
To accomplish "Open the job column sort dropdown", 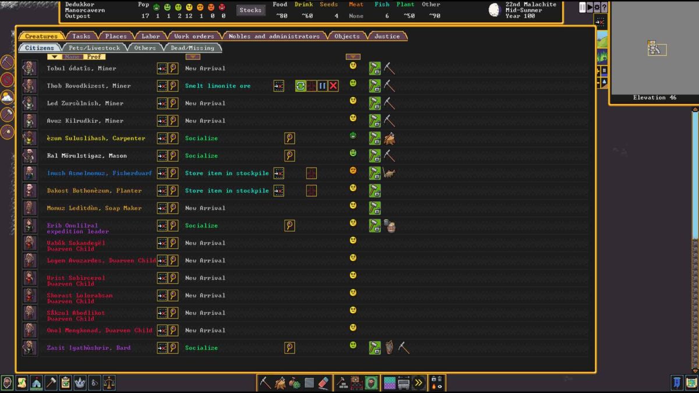I will click(193, 57).
